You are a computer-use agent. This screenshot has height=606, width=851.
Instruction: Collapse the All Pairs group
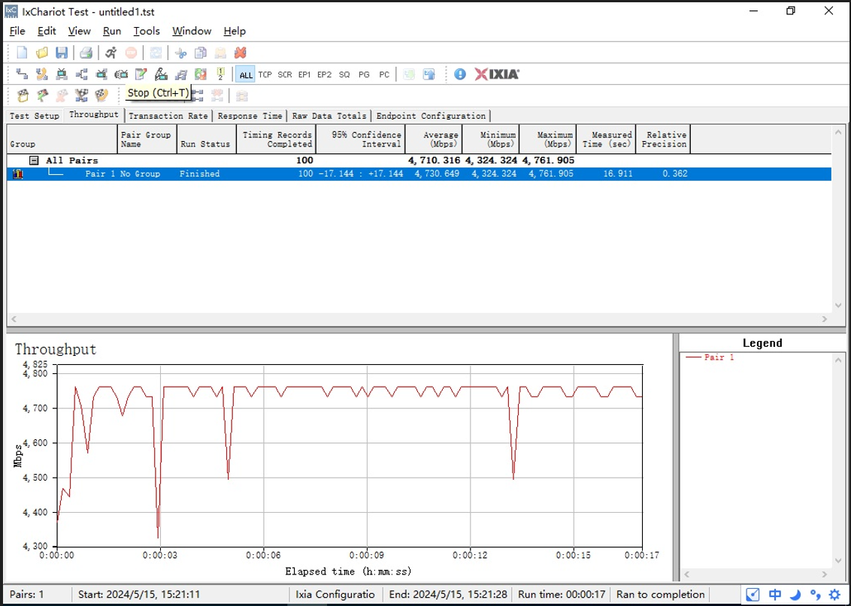(34, 161)
